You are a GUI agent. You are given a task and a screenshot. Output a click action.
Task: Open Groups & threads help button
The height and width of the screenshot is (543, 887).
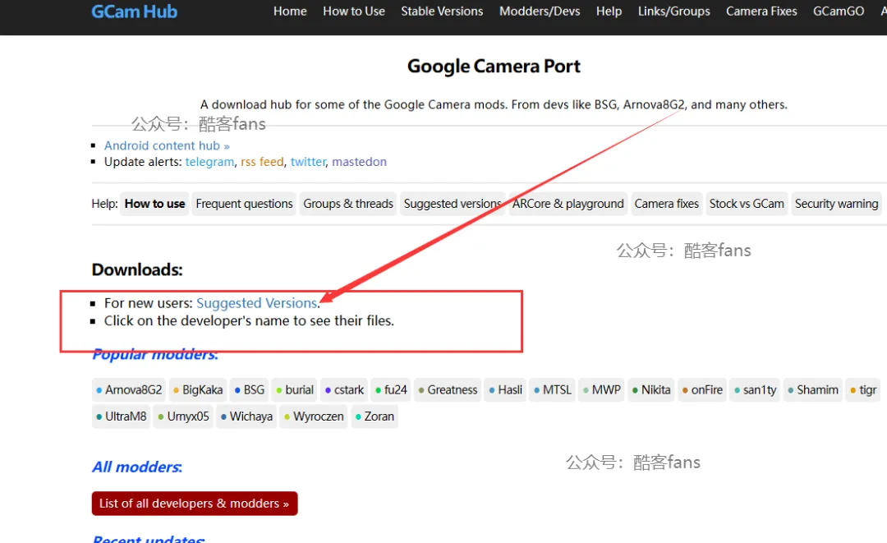tap(348, 204)
